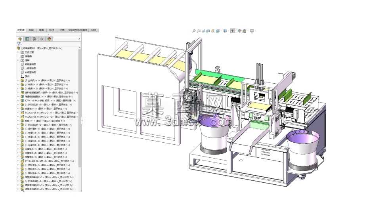
Task: Open the Hide/Show Items icon
Action: (232, 31)
